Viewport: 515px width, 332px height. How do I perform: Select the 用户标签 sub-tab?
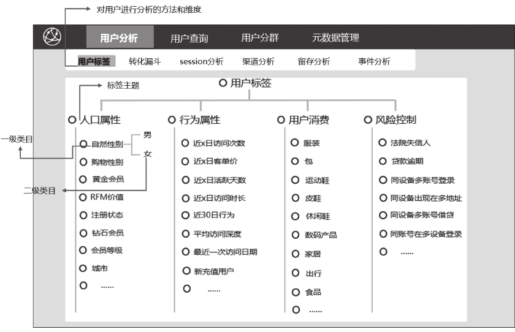[x=96, y=61]
